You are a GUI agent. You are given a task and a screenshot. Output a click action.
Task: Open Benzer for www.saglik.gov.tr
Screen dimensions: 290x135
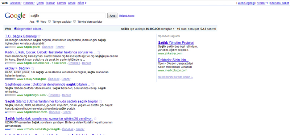[x=60, y=47]
